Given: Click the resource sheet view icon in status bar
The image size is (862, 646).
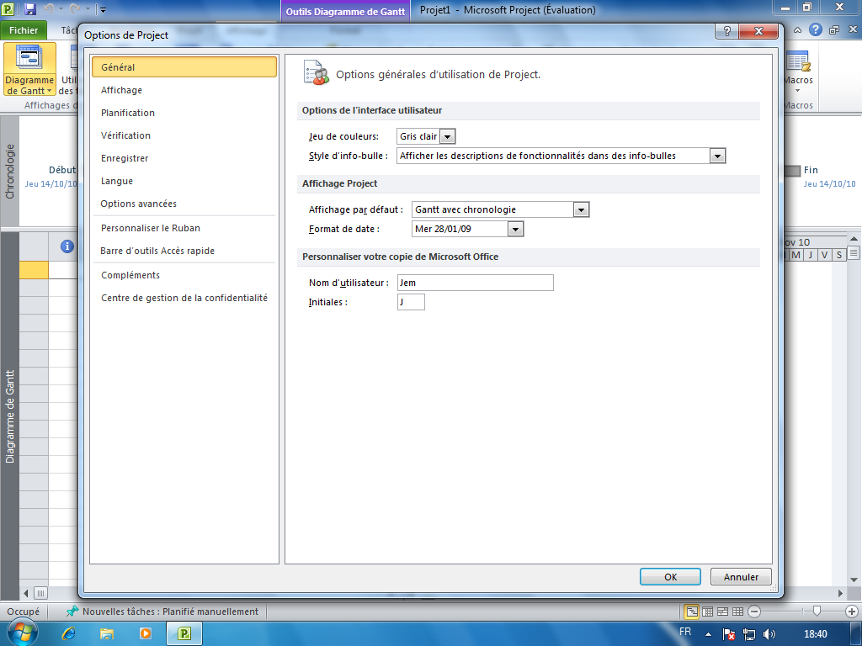Looking at the screenshot, I should pyautogui.click(x=737, y=612).
